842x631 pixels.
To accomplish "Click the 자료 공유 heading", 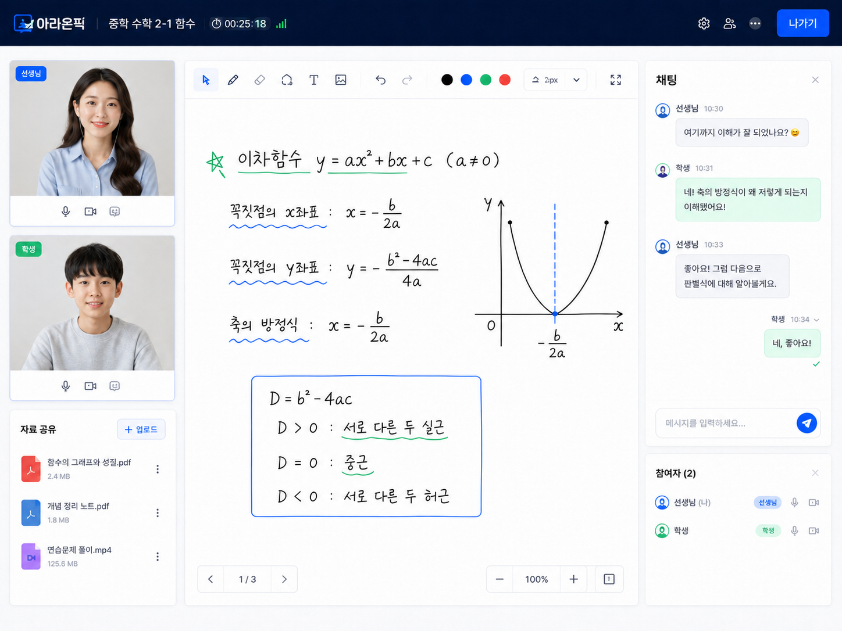I will (x=38, y=429).
